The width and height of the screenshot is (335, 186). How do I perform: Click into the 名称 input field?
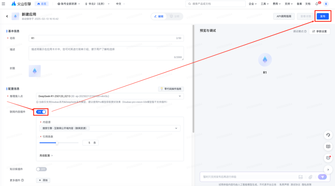point(106,38)
